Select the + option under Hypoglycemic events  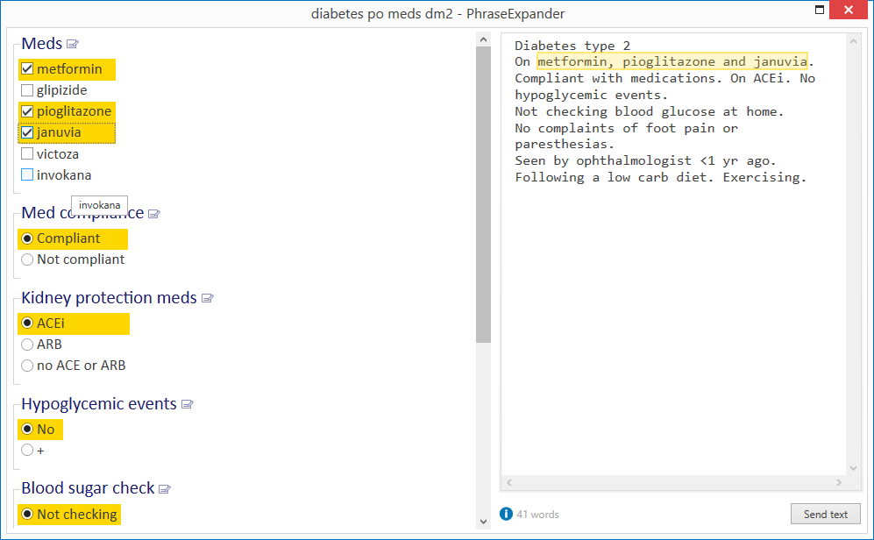(x=27, y=450)
